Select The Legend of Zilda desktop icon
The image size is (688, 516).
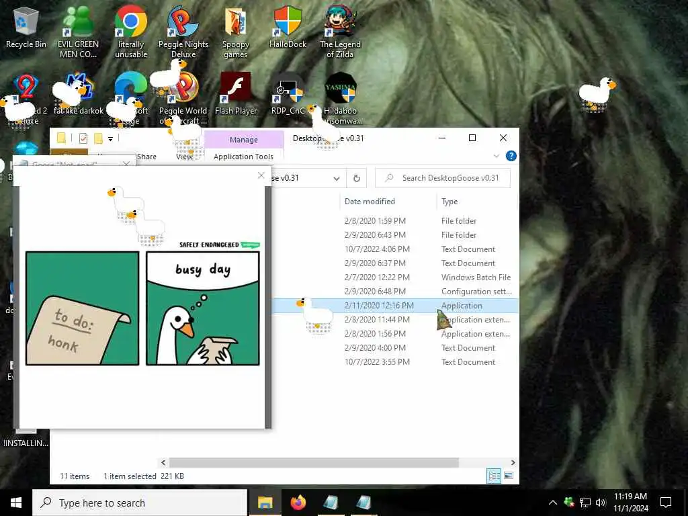point(340,32)
